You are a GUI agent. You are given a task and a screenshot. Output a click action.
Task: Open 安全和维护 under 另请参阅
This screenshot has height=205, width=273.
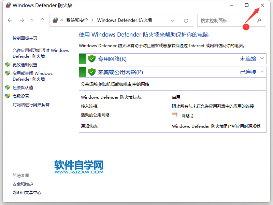coord(23,184)
